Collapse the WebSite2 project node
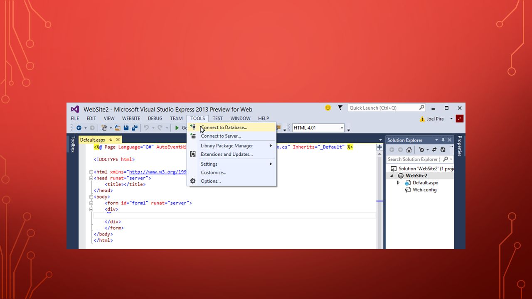This screenshot has width=532, height=299. (391, 176)
